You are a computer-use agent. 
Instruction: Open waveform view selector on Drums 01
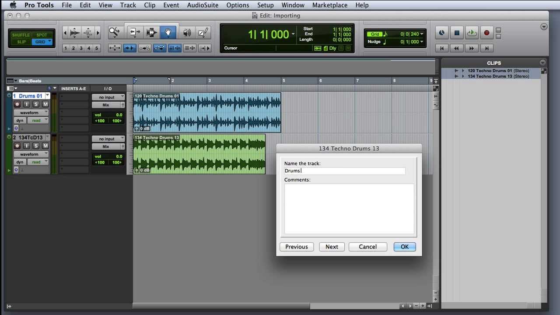31,113
